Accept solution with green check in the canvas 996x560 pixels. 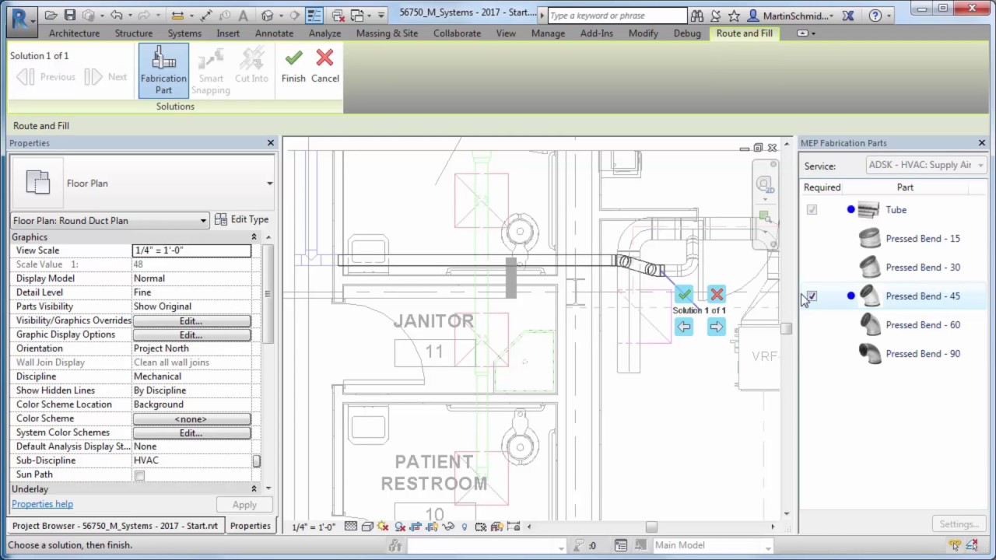684,295
